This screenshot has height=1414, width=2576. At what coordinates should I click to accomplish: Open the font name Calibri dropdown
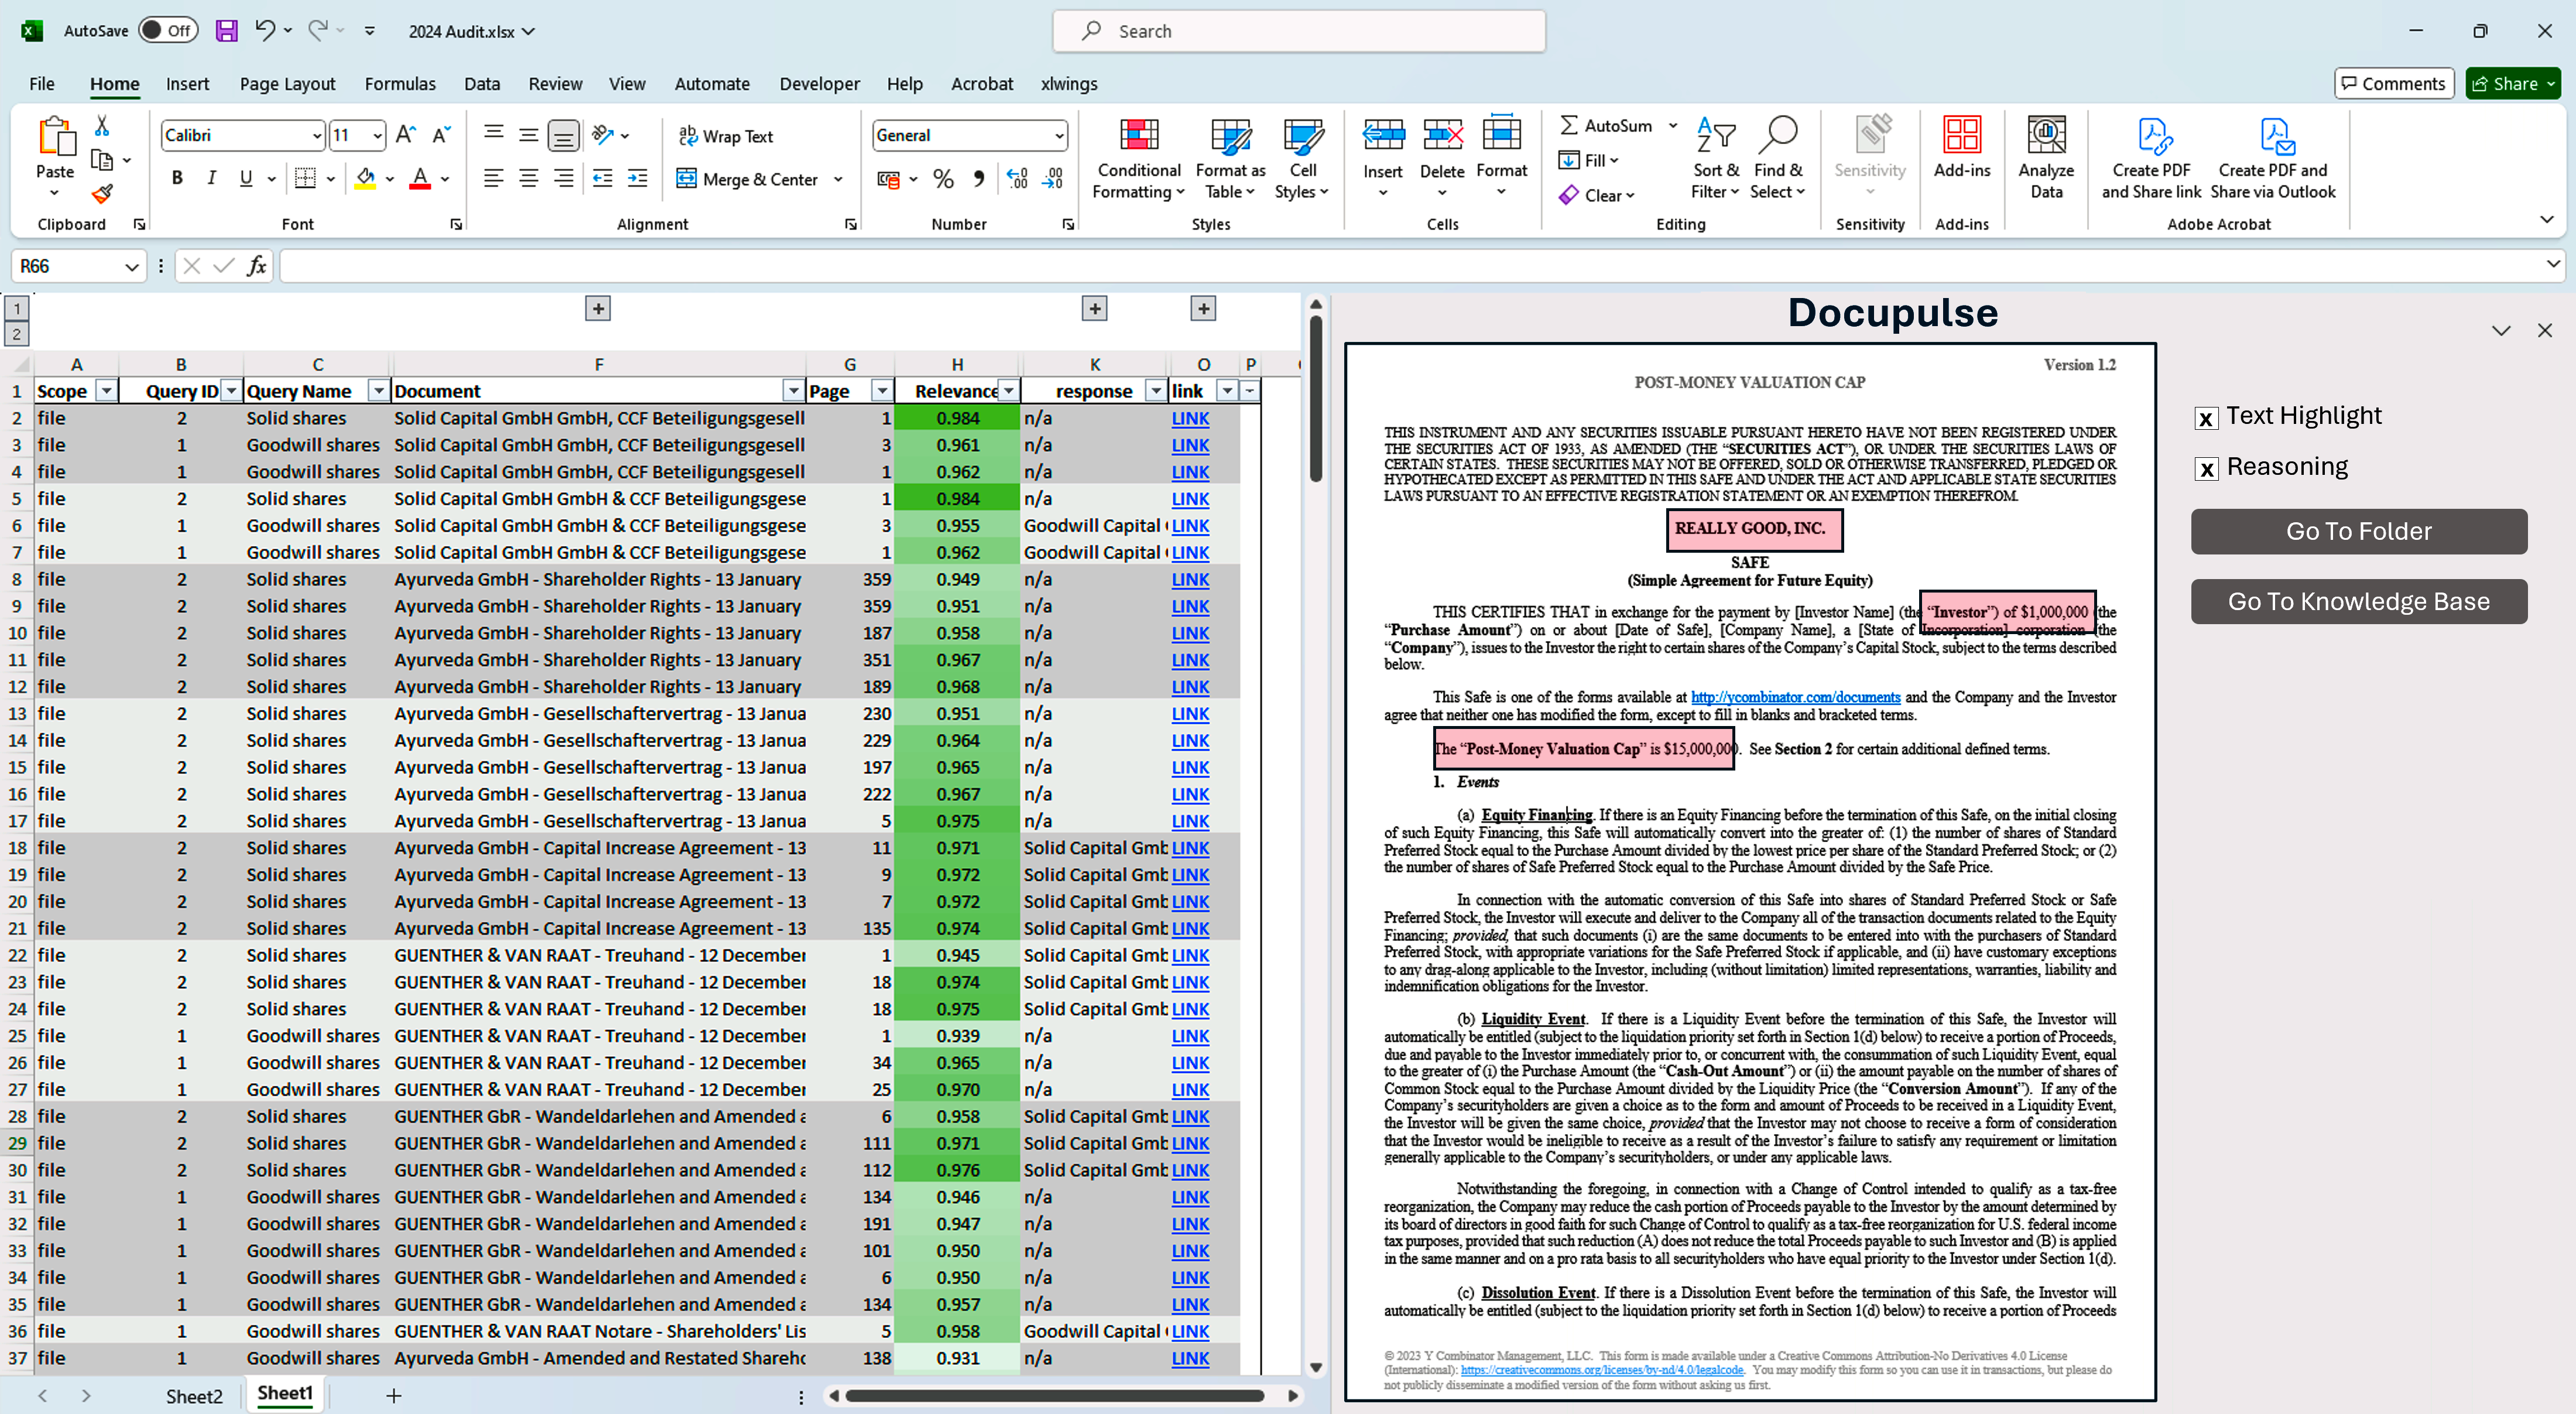click(316, 135)
